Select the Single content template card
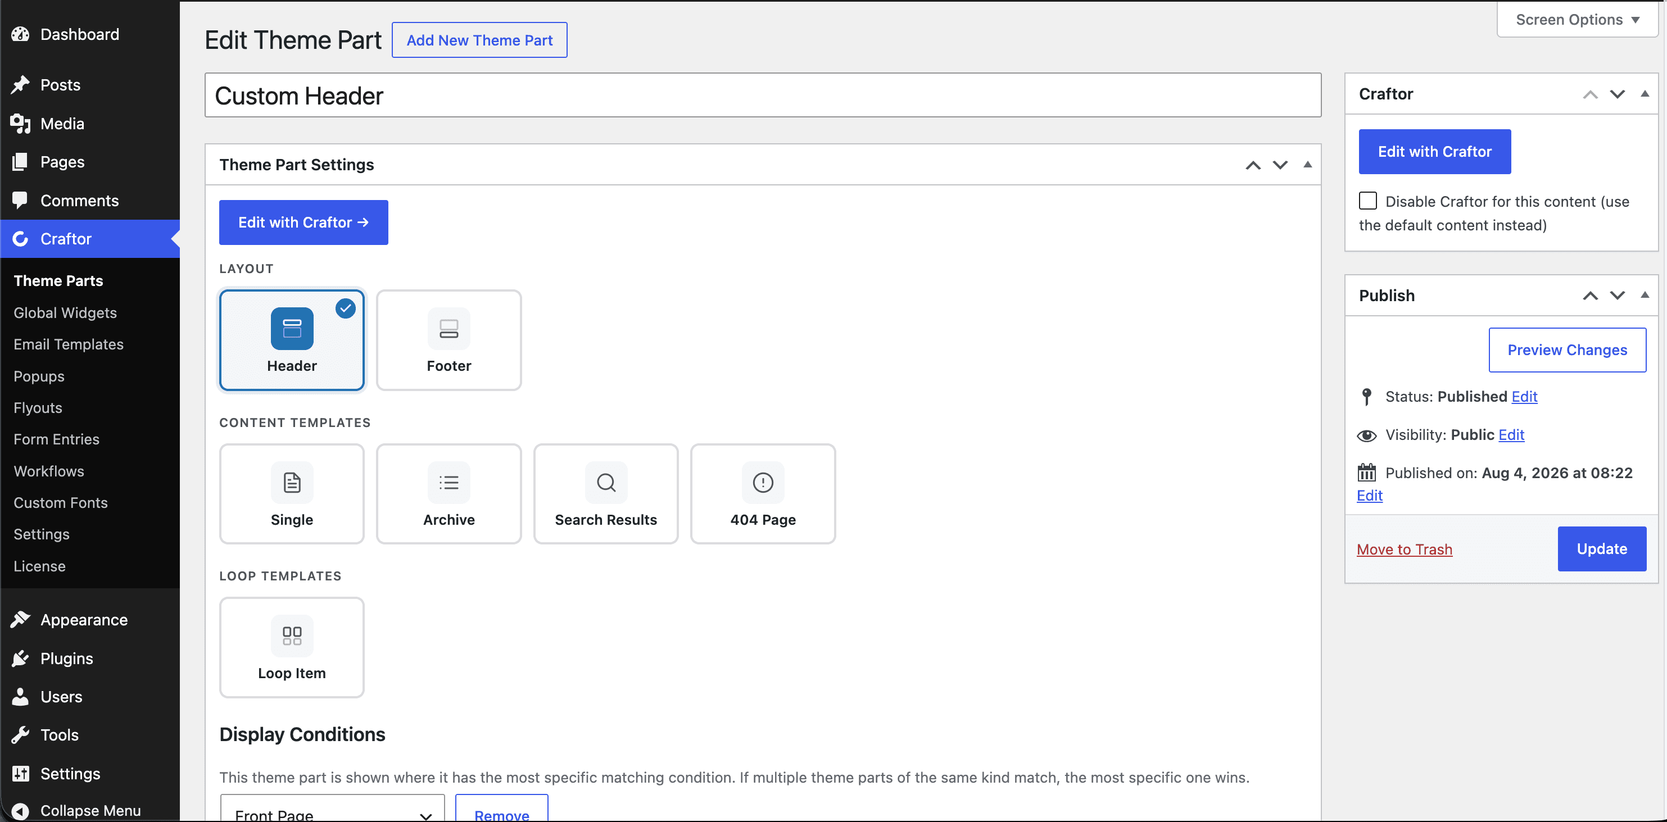This screenshot has height=822, width=1667. pos(292,493)
